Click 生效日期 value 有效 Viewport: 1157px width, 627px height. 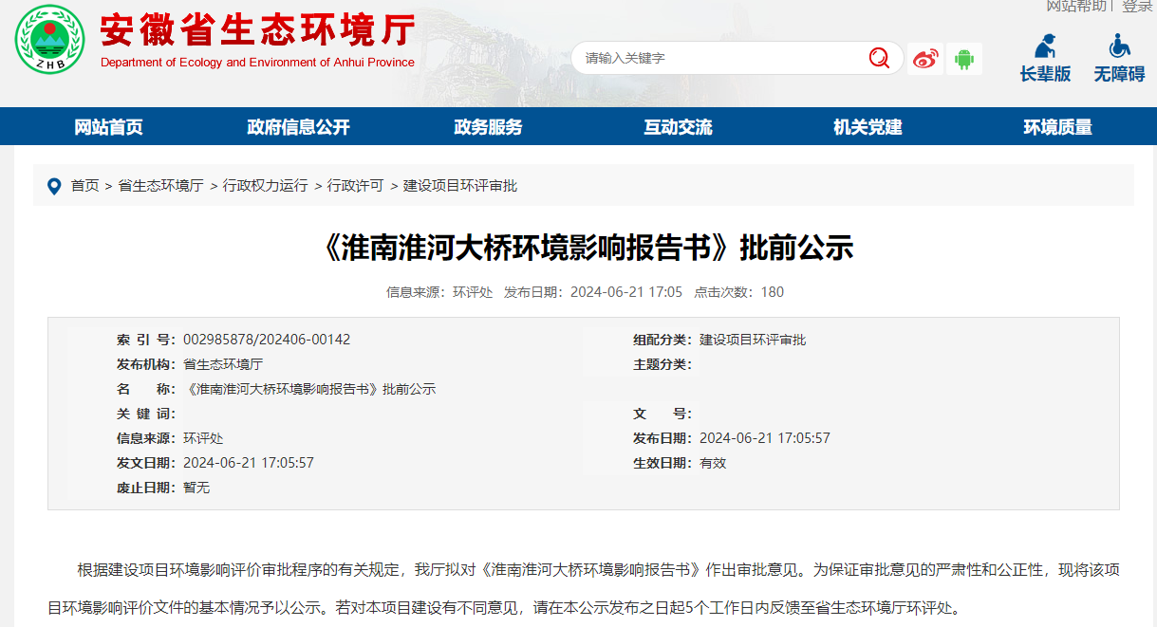[x=713, y=463]
